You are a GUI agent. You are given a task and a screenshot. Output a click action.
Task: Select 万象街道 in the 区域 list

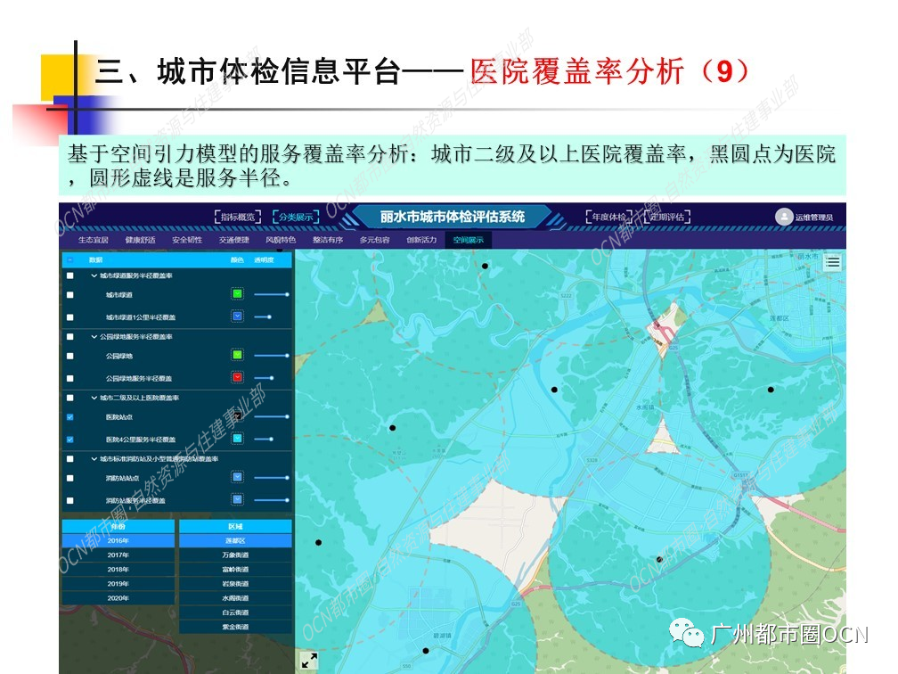(235, 555)
